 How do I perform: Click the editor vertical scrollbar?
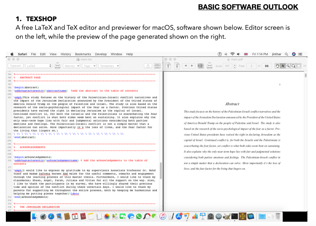pyautogui.click(x=161, y=170)
